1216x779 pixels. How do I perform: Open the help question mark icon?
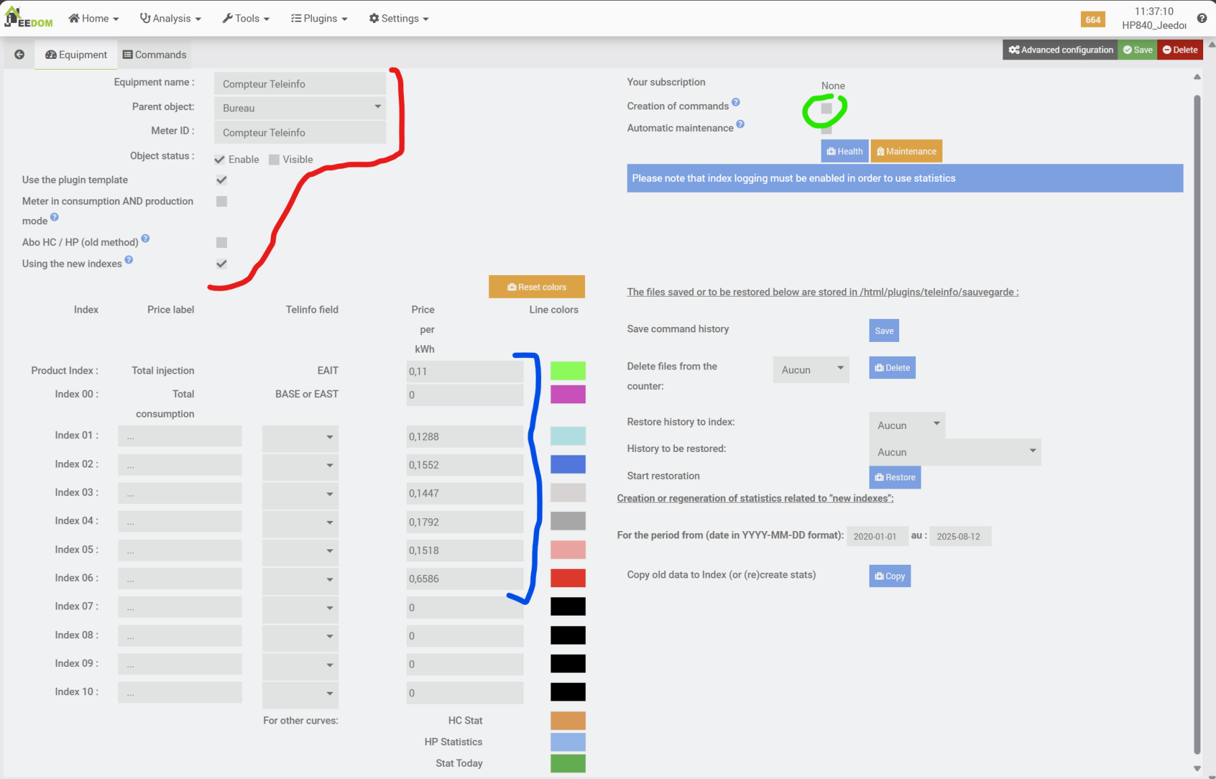click(1202, 18)
